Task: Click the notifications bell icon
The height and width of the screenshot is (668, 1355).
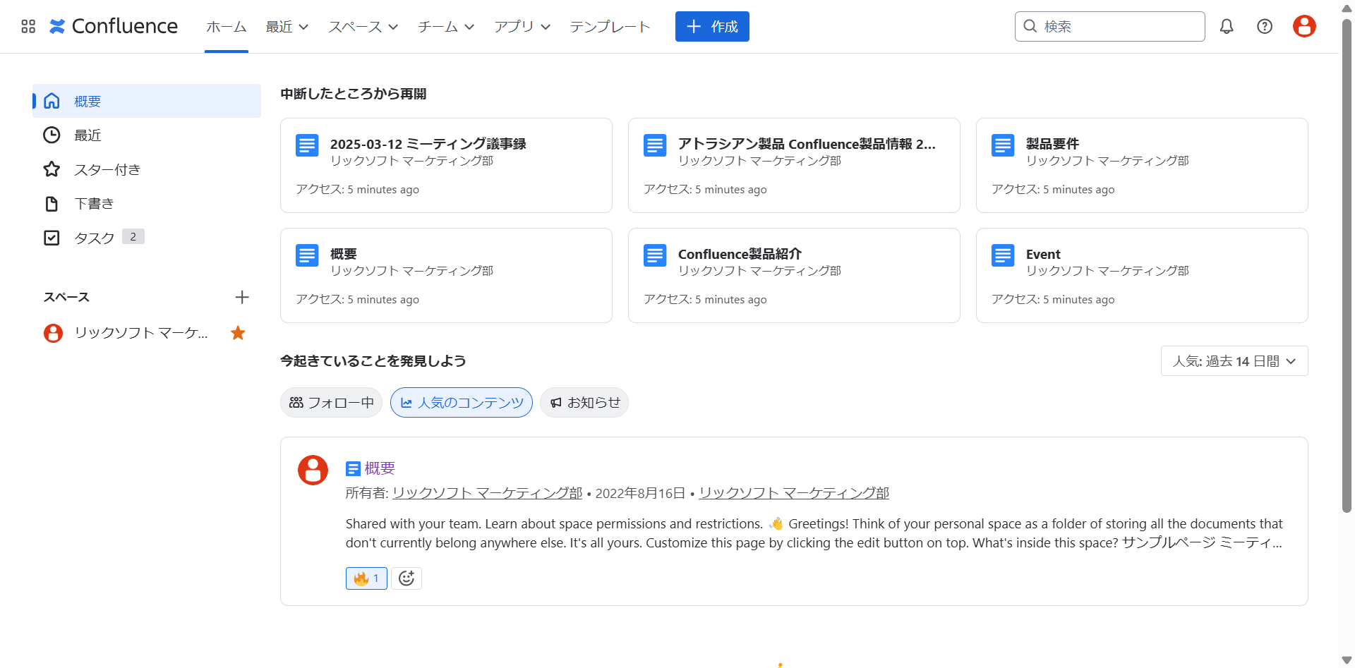Action: pos(1227,27)
